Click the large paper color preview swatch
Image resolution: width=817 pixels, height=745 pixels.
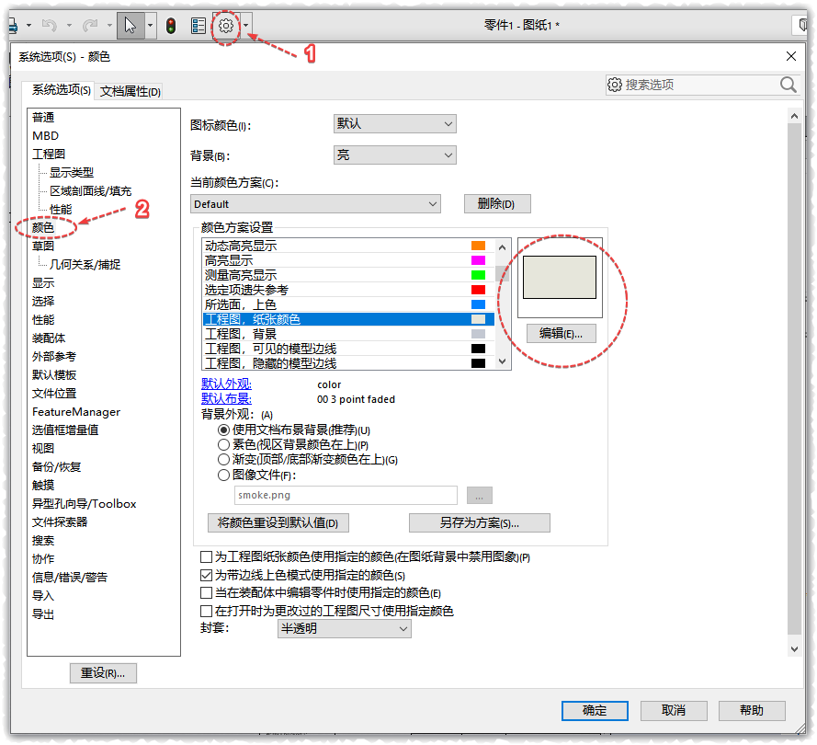560,278
